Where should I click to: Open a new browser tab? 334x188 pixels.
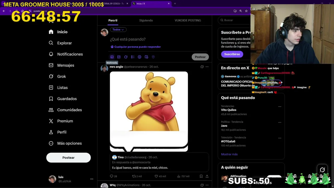pyautogui.click(x=175, y=4)
